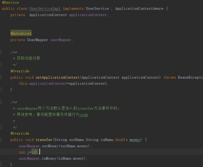This screenshot has width=203, height=167.
Task: Click the double keyword
Action: point(122,140)
